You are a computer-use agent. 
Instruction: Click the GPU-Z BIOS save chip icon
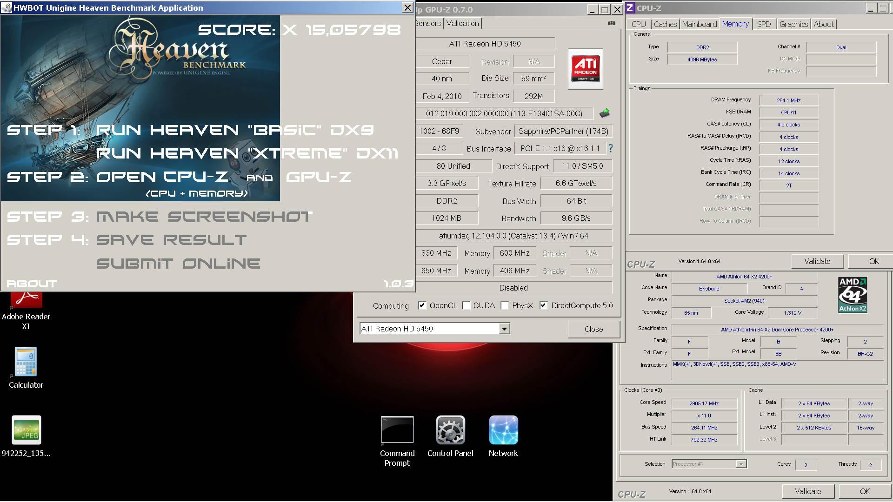tap(605, 113)
